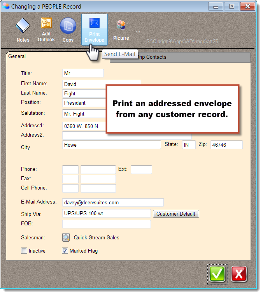Enable the Inactive checkbox
263x295 pixels.
click(x=24, y=251)
